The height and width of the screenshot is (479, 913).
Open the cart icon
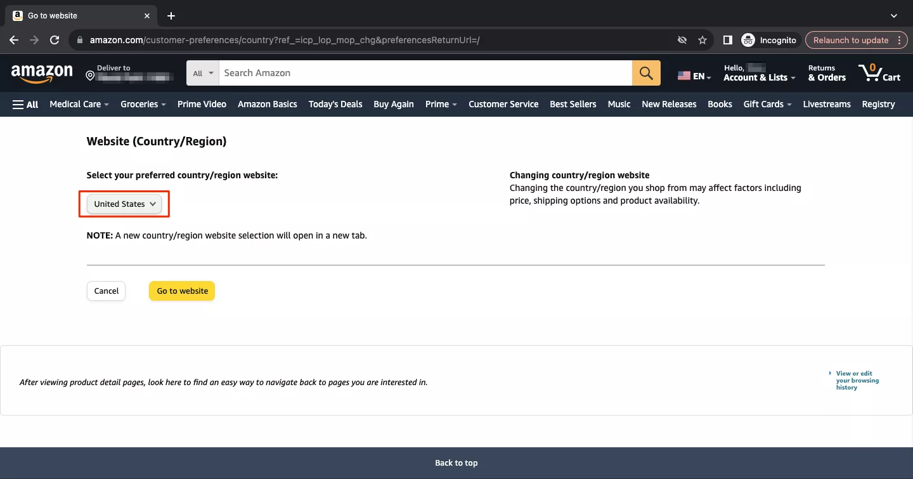(879, 73)
